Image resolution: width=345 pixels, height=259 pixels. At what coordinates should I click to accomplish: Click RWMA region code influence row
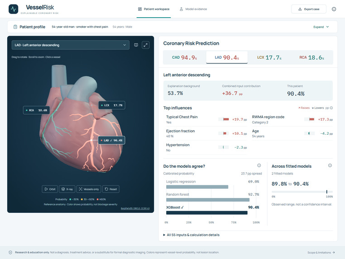[292, 119]
